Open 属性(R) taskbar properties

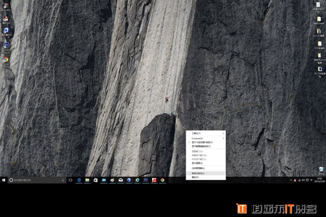pyautogui.click(x=206, y=178)
